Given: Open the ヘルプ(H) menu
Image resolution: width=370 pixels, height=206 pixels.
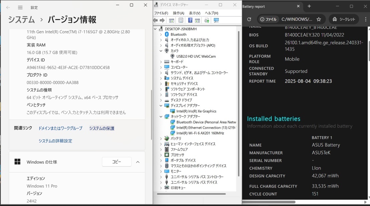Looking at the screenshot, I should click(x=212, y=13).
